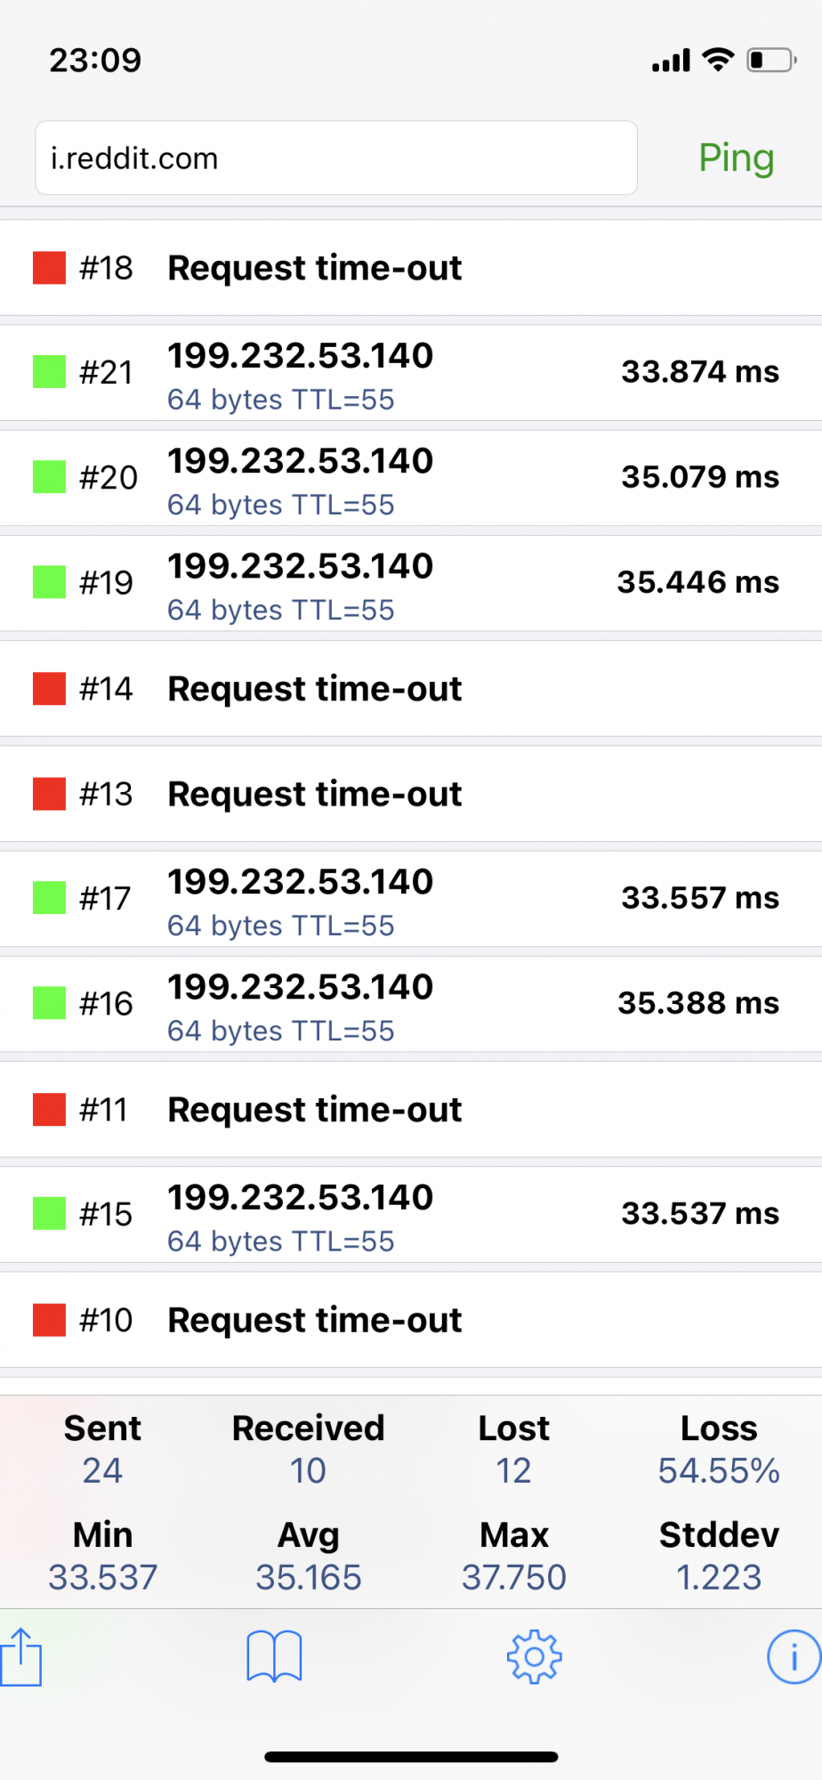Select ping result #19 with 35.446 ms
822x1780 pixels.
(411, 582)
